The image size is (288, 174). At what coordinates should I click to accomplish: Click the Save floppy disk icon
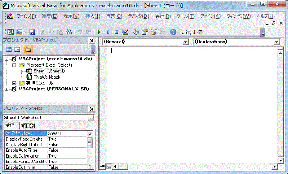(x=32, y=32)
